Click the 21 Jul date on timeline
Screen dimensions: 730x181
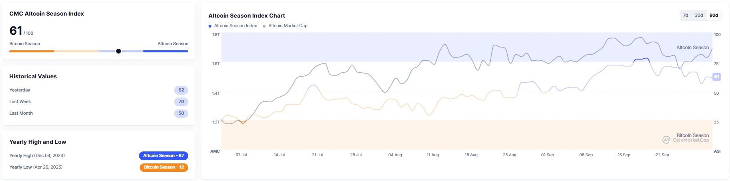coord(317,155)
